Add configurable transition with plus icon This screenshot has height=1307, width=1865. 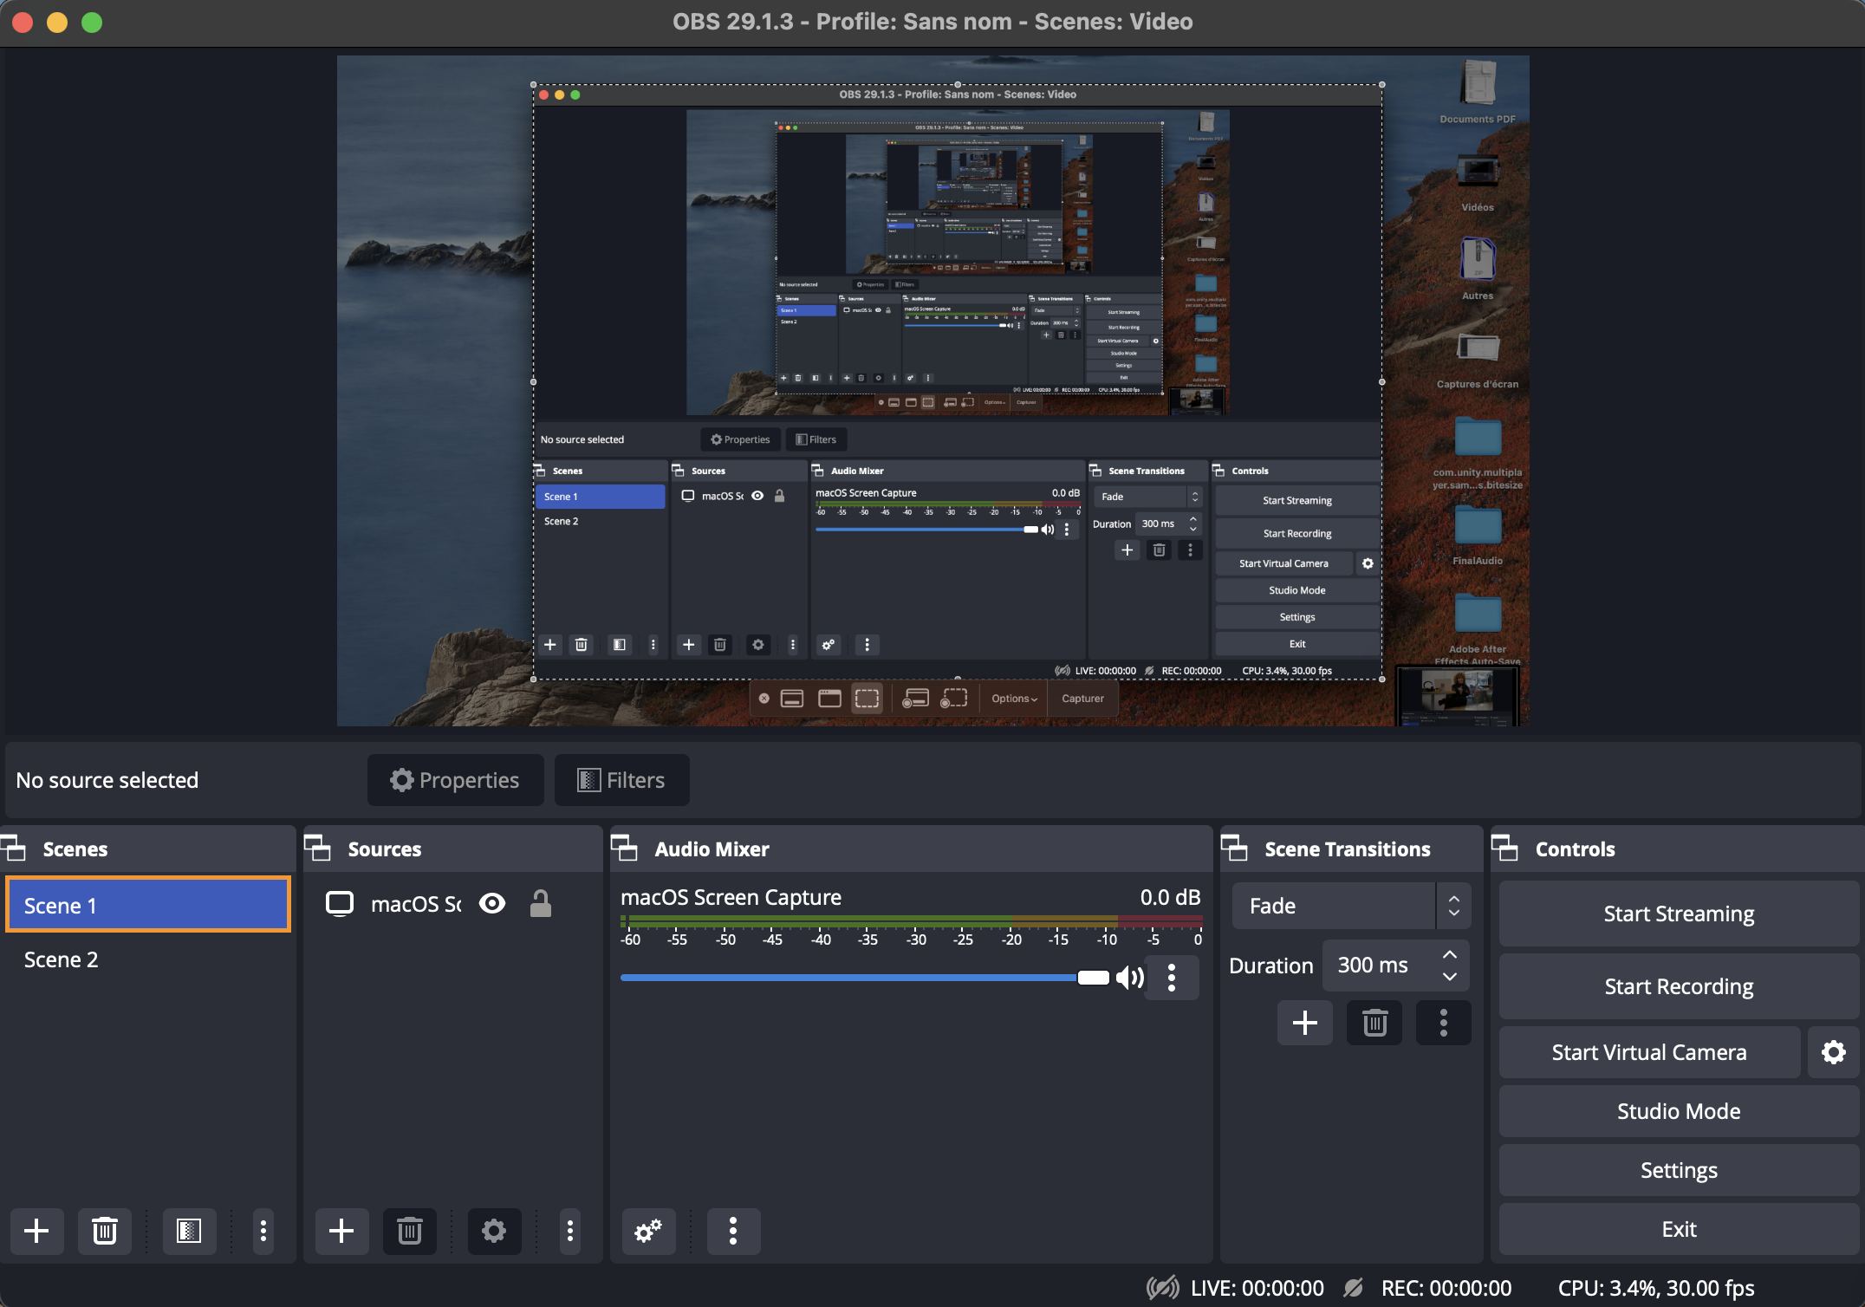click(x=1305, y=1023)
